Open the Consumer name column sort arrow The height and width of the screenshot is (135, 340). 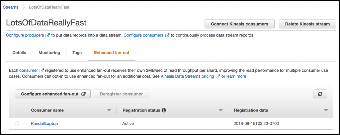[x=109, y=110]
